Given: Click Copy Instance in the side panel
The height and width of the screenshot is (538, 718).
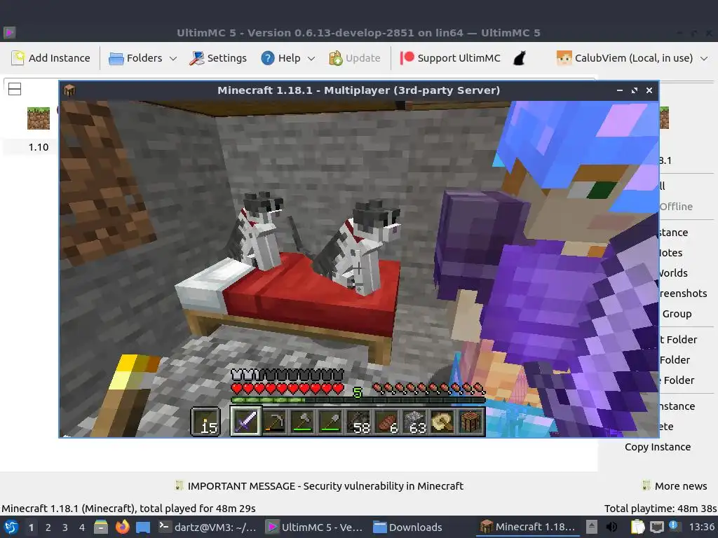Looking at the screenshot, I should pos(658,447).
